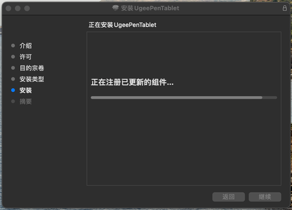Screen dimensions: 292x210
Task: Click the 安装 UgeePenTablet window title
Action: (150, 8)
